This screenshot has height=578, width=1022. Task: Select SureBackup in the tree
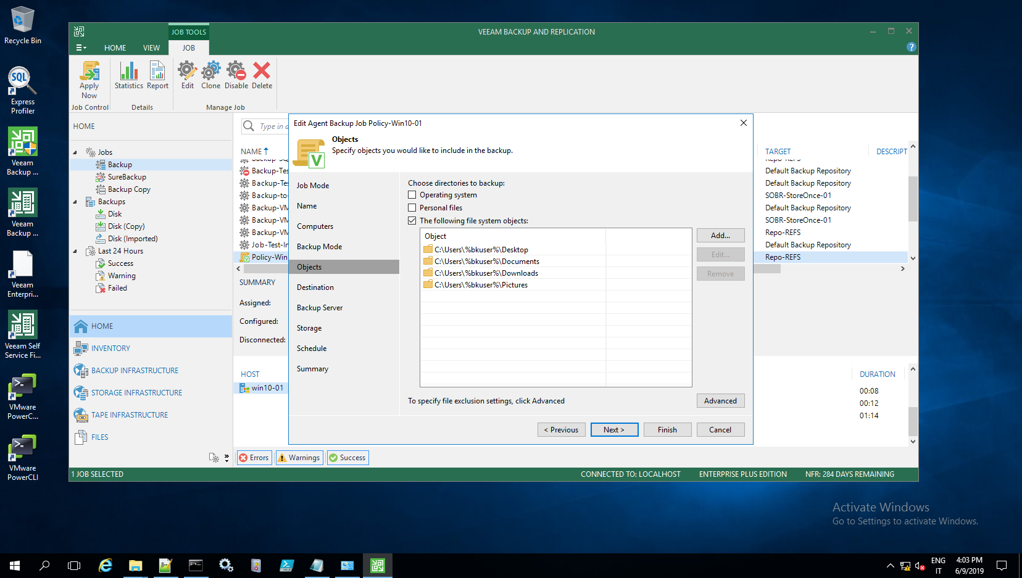(127, 177)
